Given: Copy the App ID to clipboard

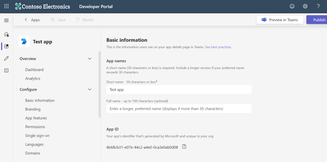Looking at the screenshot, I should [x=184, y=147].
